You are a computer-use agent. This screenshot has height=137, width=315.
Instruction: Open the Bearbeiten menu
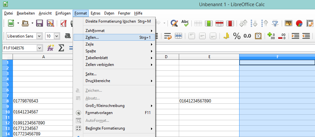coord(26,13)
